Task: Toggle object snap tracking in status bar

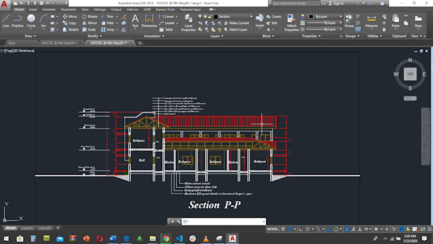Action: (329, 229)
